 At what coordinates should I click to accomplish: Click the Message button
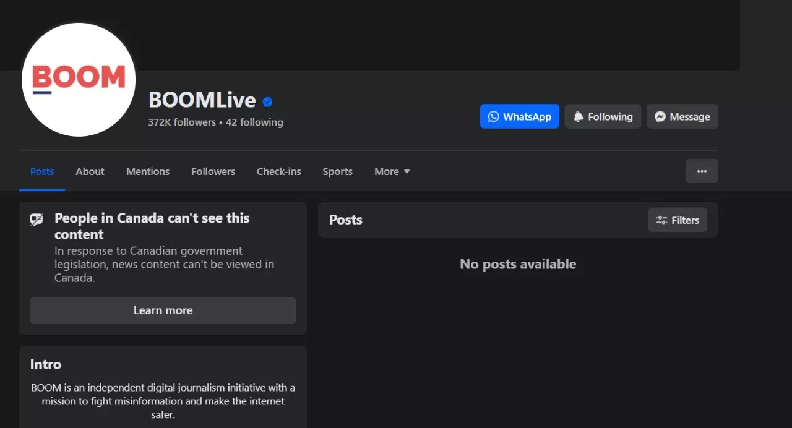pyautogui.click(x=682, y=116)
